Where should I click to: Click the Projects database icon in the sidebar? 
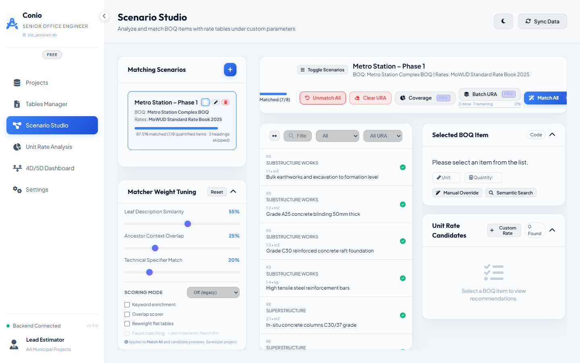pos(17,83)
